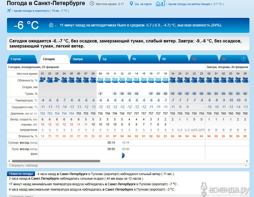Viewport: 254px width, 197px height.
Task: Click the map pin icon
Action: [x=131, y=4]
